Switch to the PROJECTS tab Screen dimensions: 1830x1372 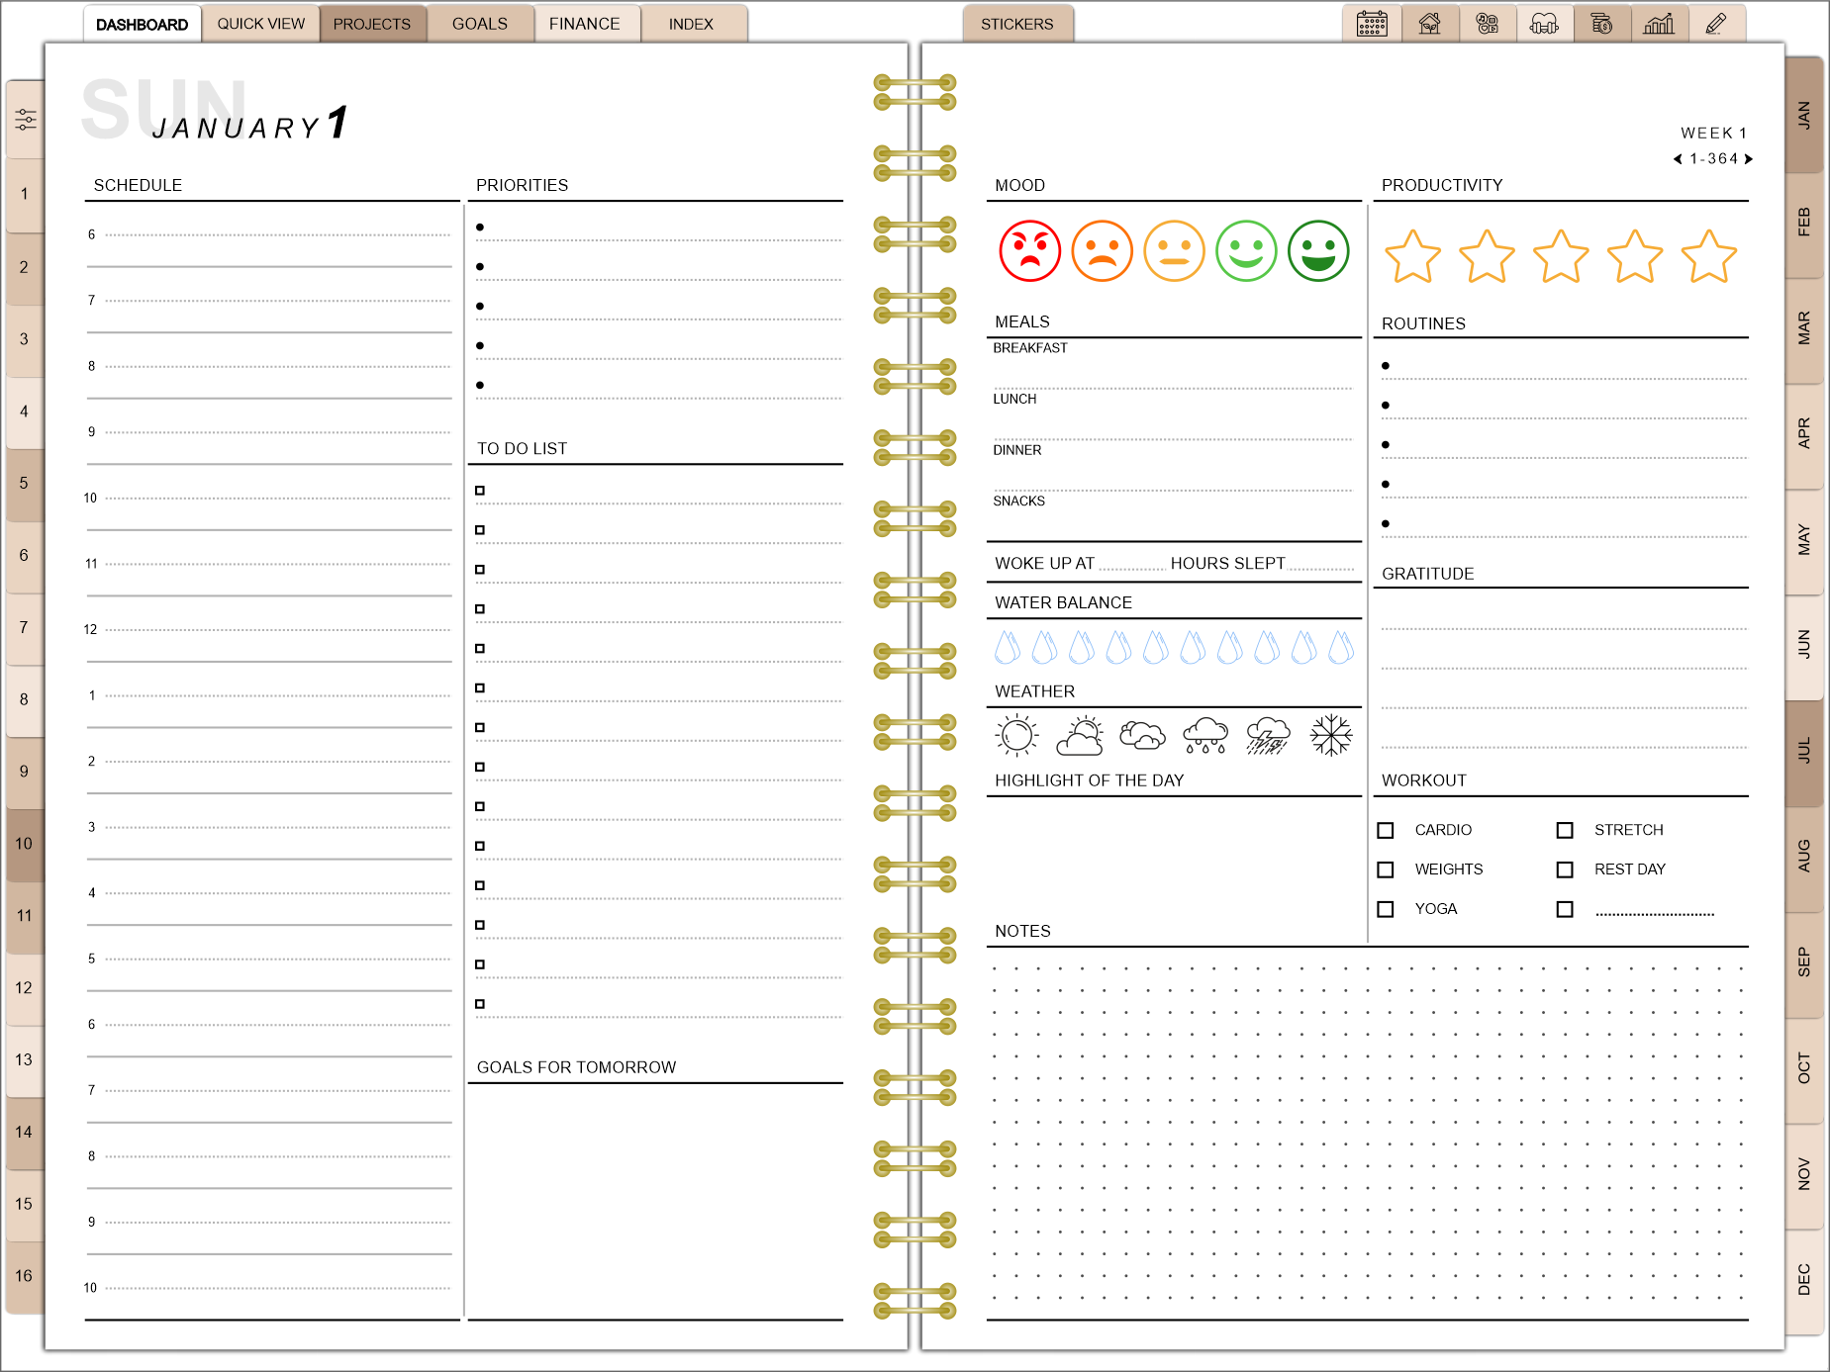point(372,24)
